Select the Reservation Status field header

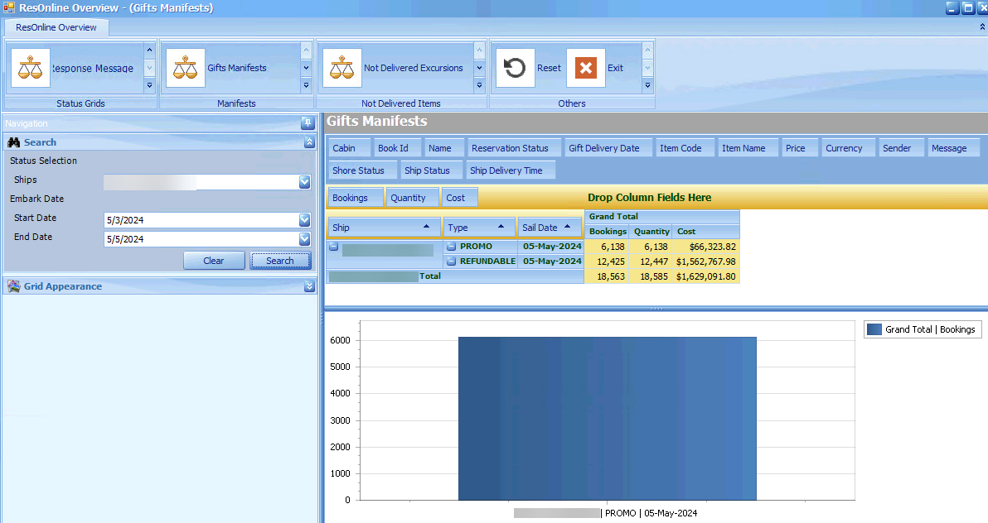[514, 148]
